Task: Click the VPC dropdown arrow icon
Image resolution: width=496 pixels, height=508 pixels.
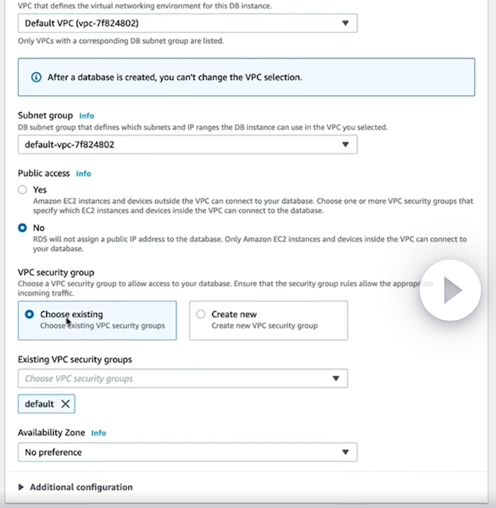Action: click(x=345, y=24)
